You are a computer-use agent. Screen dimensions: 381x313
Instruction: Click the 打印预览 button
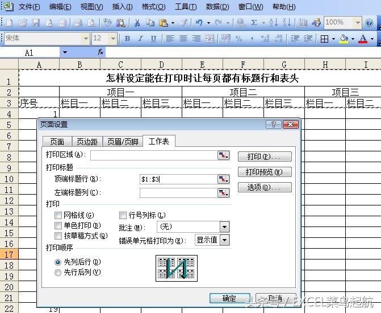[265, 172]
